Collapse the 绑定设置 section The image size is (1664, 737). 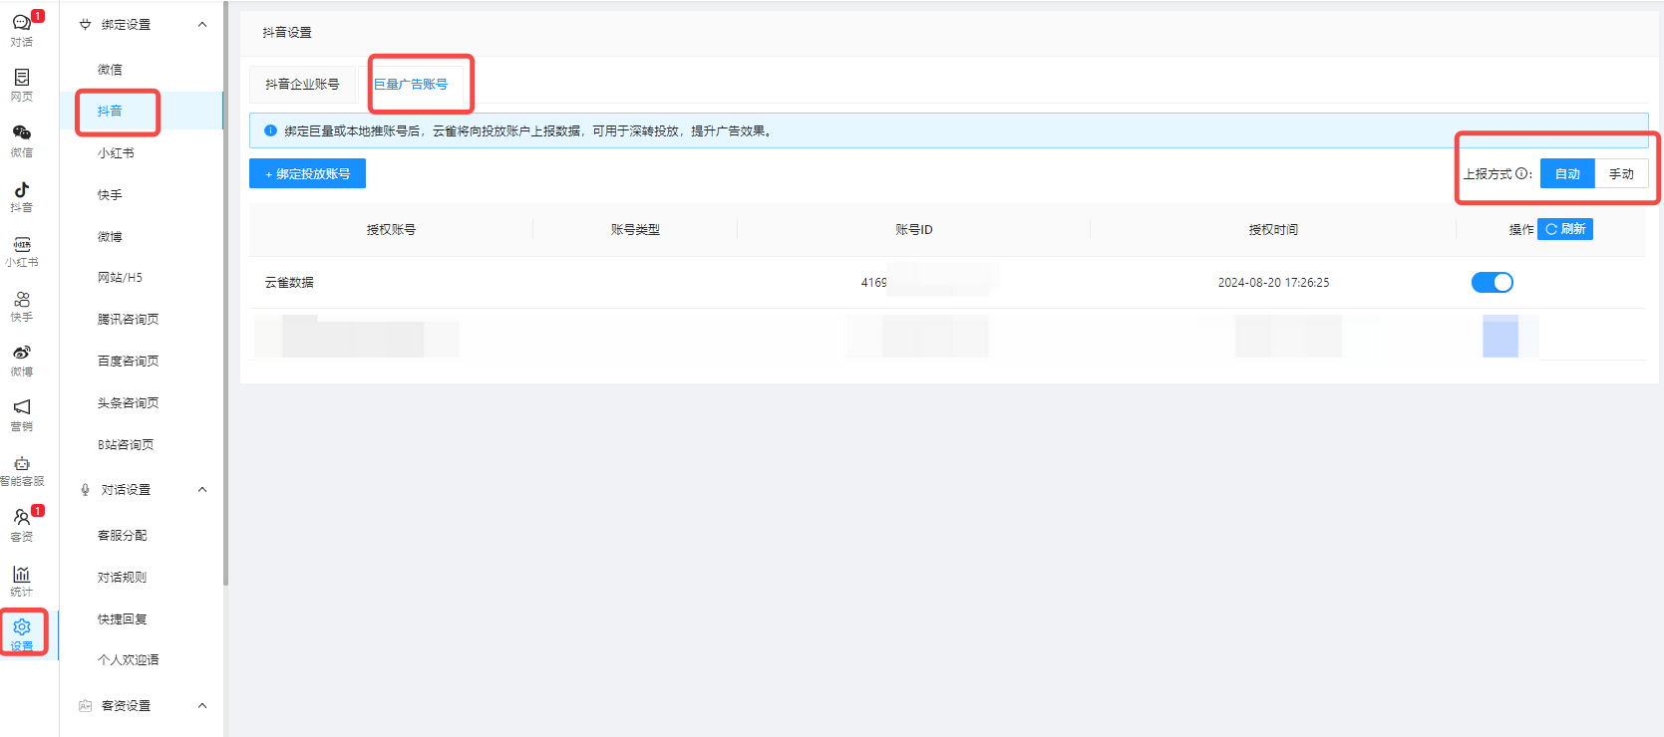[202, 25]
